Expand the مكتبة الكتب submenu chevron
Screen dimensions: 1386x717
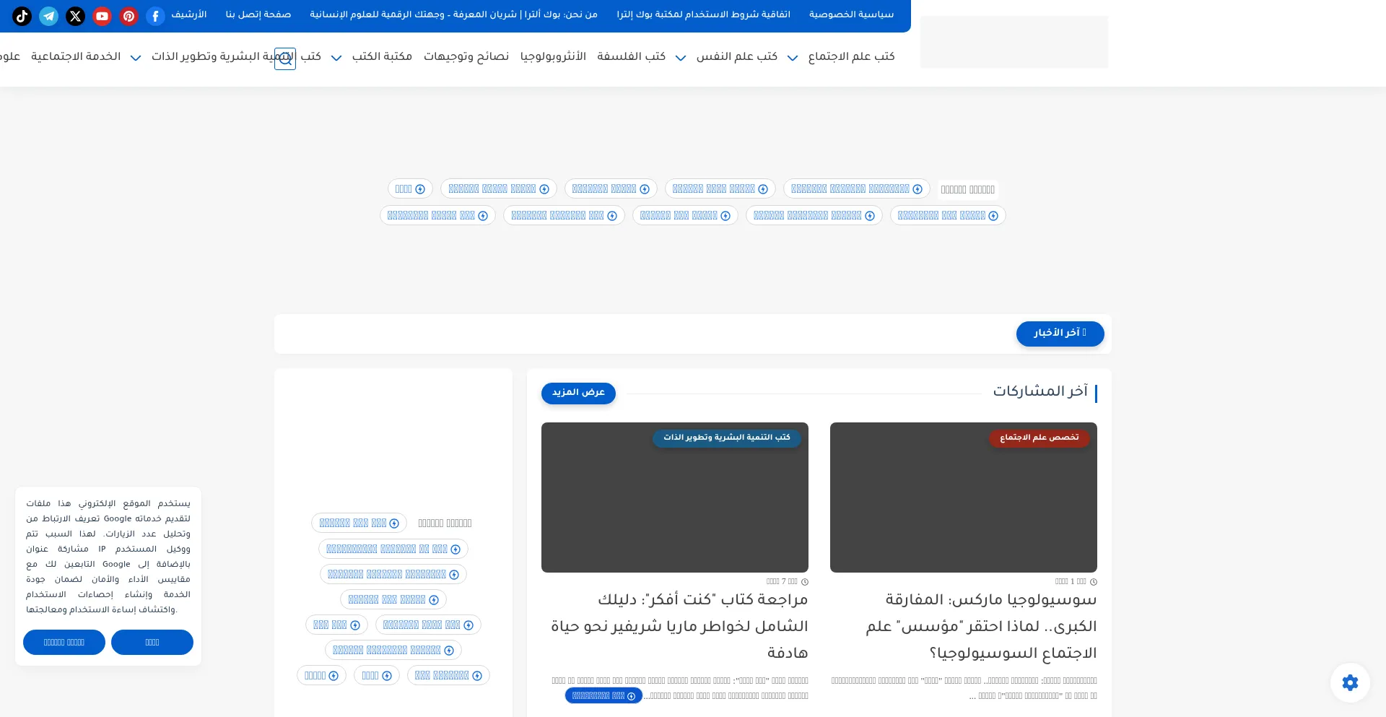pyautogui.click(x=336, y=58)
